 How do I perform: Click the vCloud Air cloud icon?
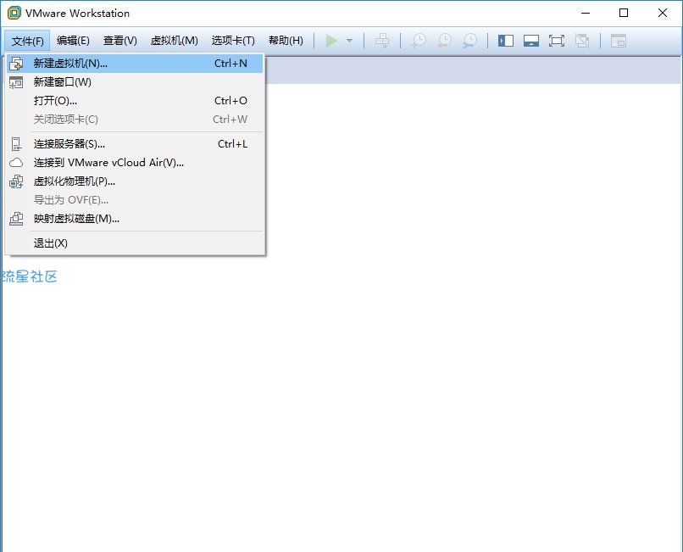pos(16,163)
